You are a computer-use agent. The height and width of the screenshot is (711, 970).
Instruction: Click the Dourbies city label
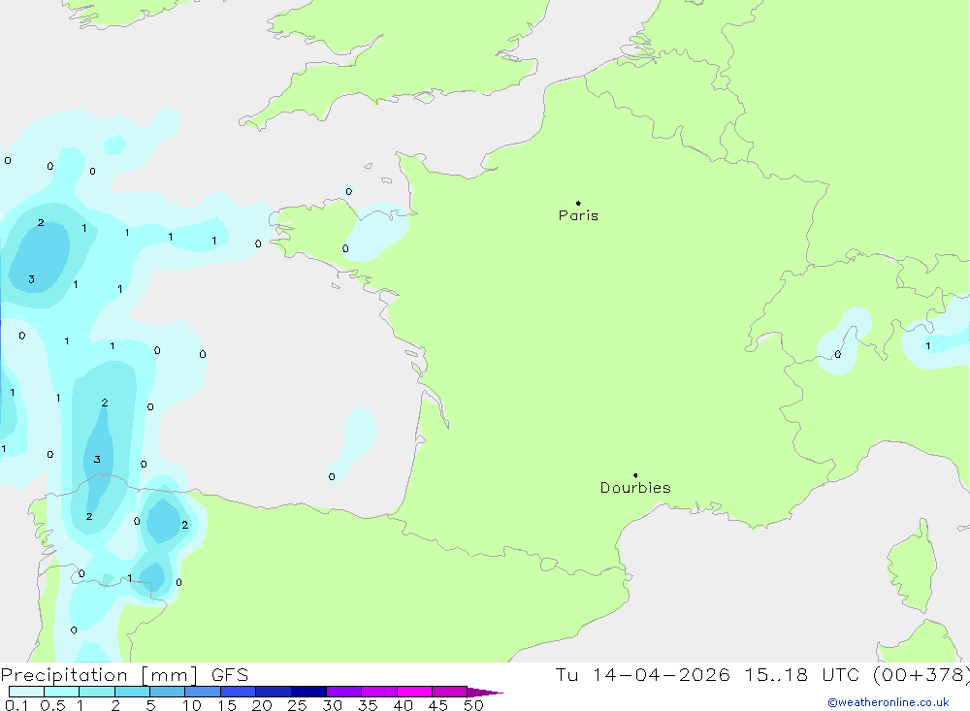click(x=635, y=488)
